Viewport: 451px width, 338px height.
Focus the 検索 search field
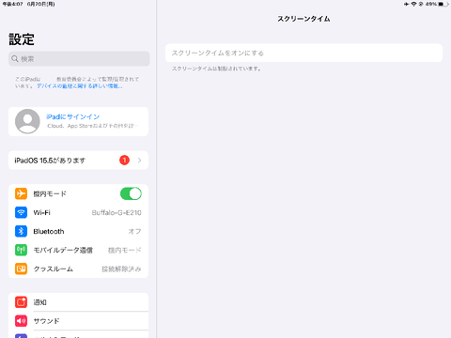[x=79, y=59]
